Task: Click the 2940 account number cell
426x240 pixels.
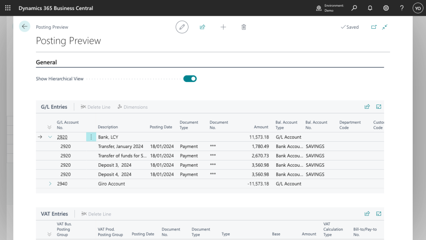Action: 62,184
